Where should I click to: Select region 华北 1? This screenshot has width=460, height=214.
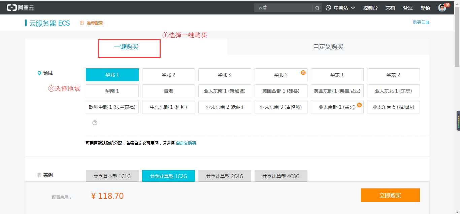click(x=112, y=75)
